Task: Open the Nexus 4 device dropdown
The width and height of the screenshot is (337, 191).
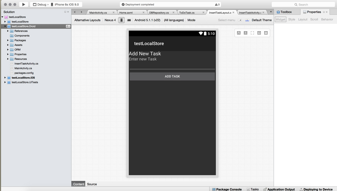Action: point(110,20)
